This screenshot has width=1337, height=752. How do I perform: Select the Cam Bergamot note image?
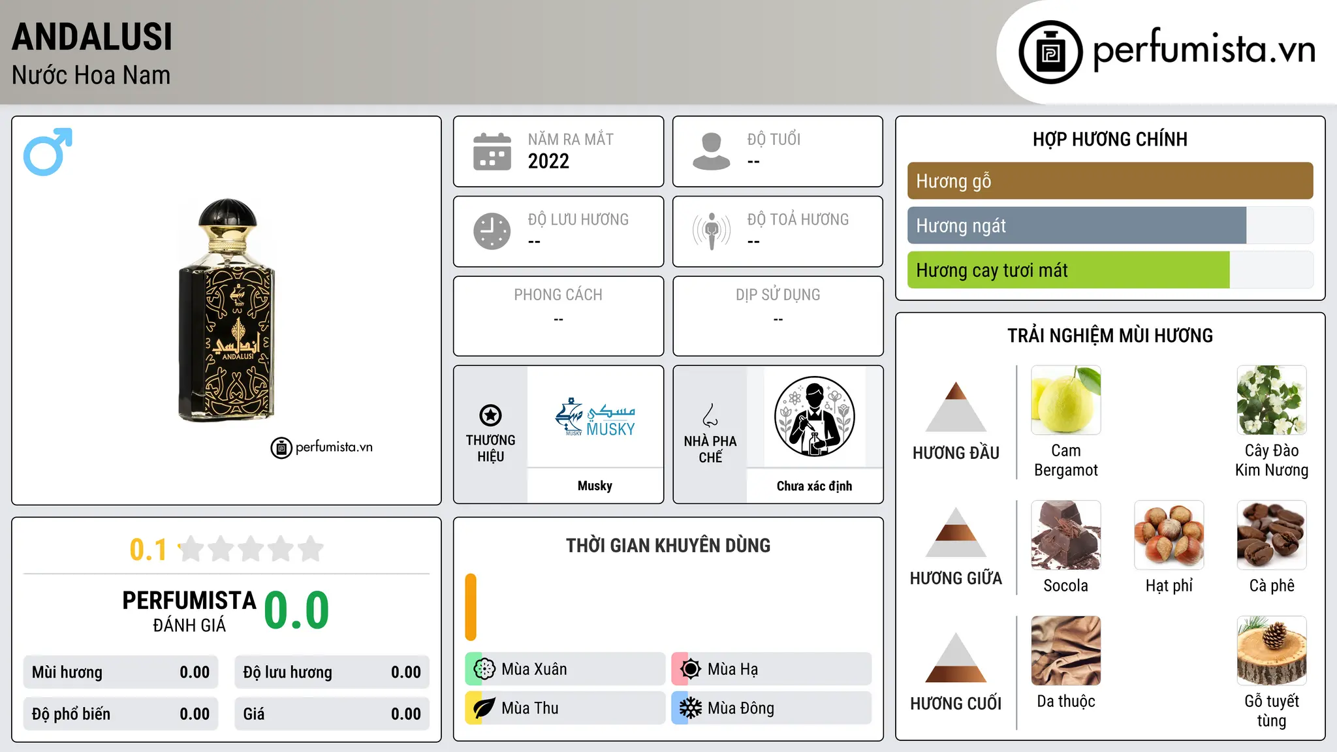click(1066, 400)
